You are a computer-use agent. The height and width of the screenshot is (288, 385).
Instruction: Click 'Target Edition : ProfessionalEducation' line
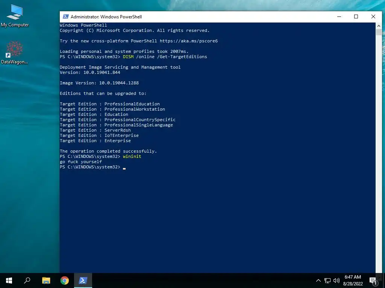[x=110, y=104]
